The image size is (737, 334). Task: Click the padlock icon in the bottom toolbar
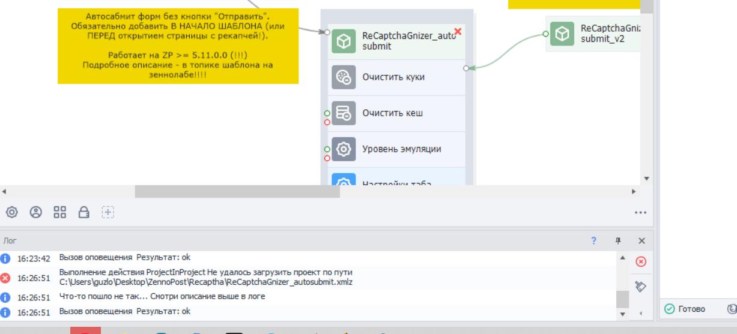84,212
